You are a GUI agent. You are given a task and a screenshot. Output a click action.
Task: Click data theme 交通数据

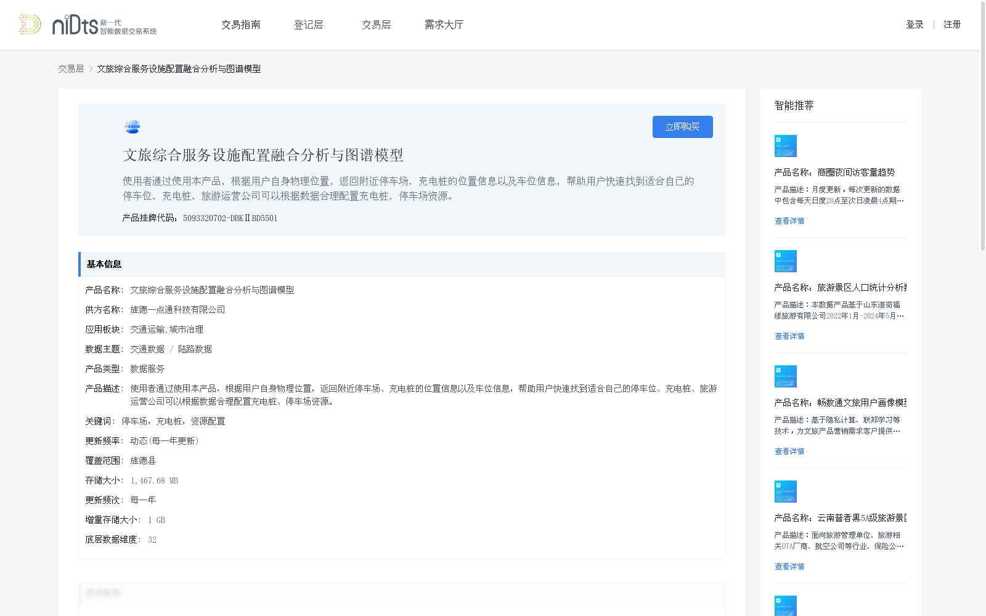147,349
